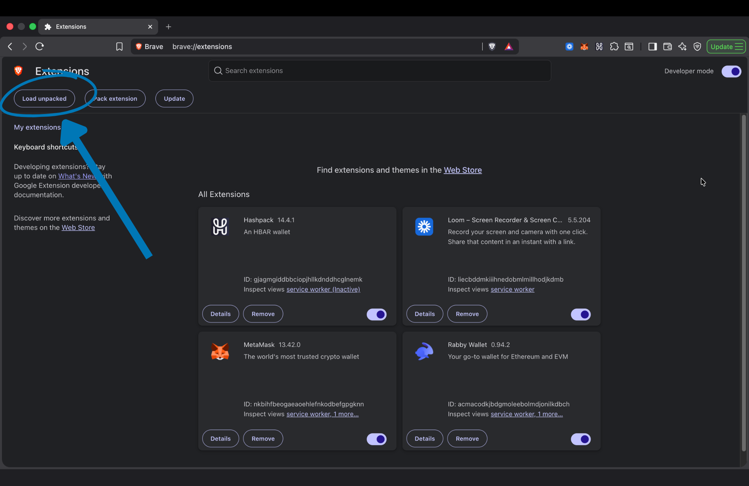
Task: Open the Brave Wallet toolbar icon
Action: (x=667, y=46)
